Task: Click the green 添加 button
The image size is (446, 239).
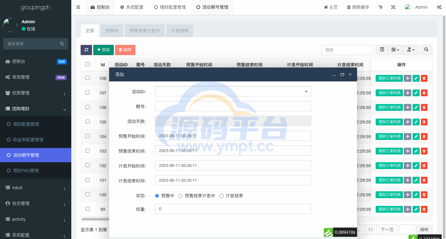Action: 104,50
